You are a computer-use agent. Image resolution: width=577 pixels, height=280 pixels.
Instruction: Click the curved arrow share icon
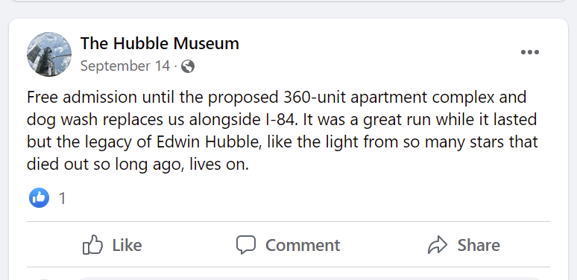click(x=438, y=245)
